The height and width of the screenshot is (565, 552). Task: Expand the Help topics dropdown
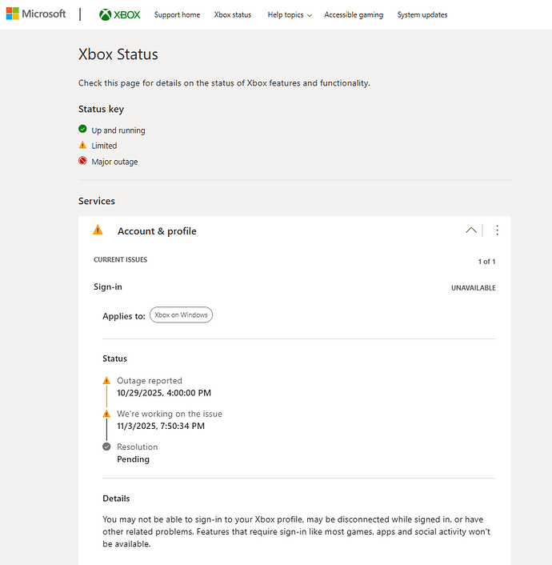289,15
